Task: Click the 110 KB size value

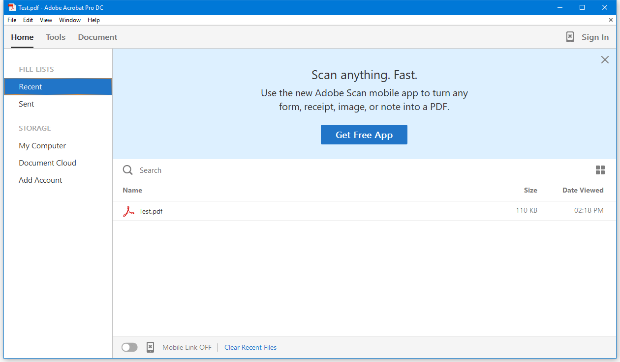Action: pos(527,211)
